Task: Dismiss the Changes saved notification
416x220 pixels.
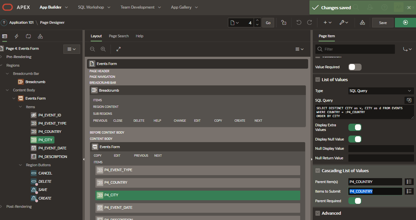Action: coord(409,8)
